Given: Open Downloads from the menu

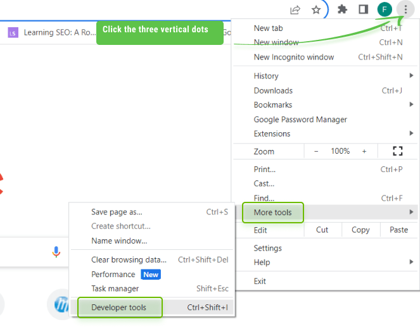Looking at the screenshot, I should point(325,90).
